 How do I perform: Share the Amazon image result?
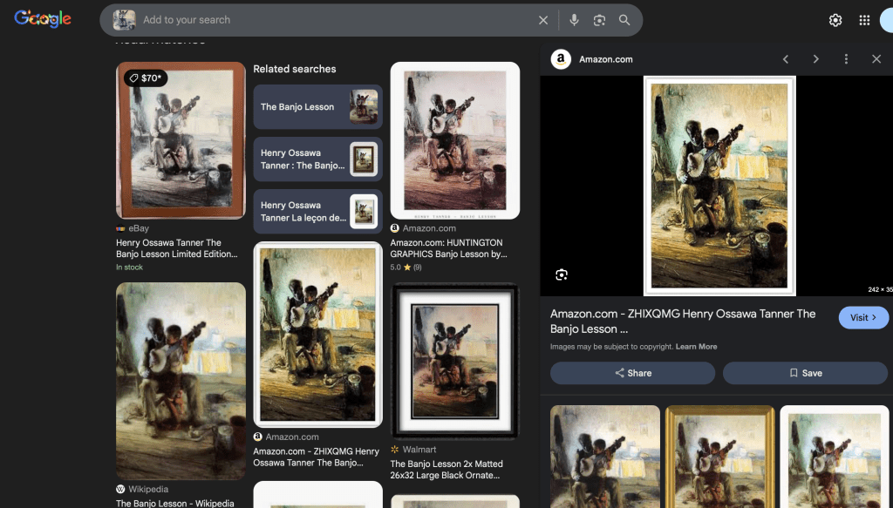(632, 373)
